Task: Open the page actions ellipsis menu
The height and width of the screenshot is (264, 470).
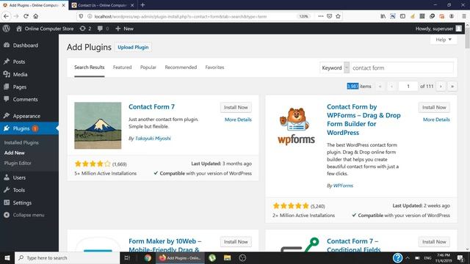Action: (321, 16)
